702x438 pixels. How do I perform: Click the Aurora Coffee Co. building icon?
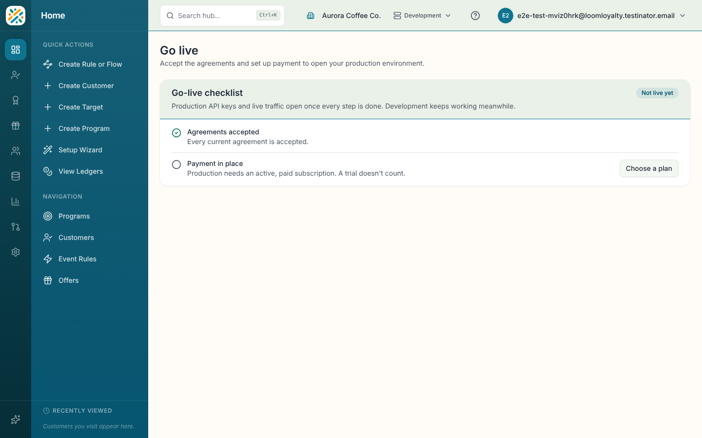311,16
